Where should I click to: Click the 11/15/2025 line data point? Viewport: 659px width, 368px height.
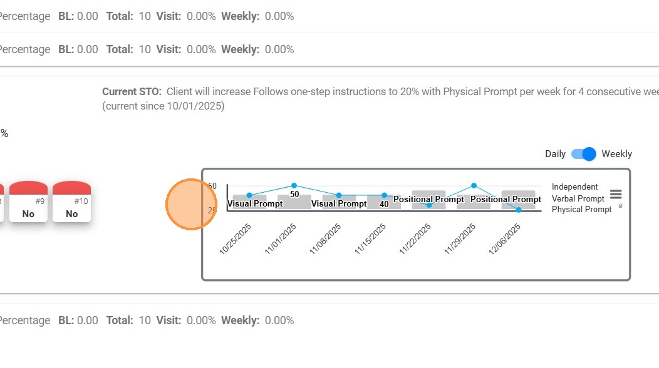pyautogui.click(x=384, y=196)
